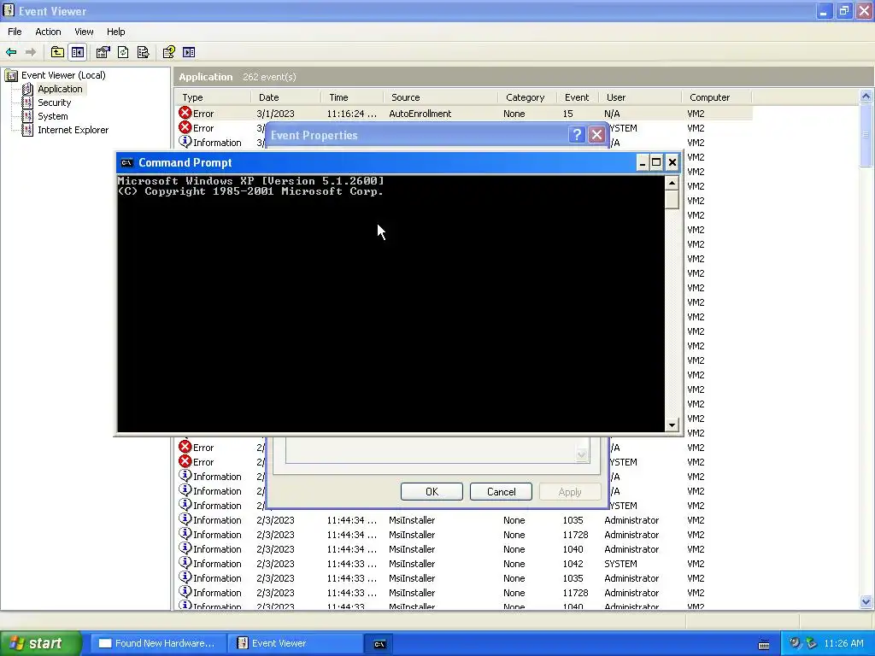Refresh the event log with toolbar icon
The height and width of the screenshot is (656, 875).
point(123,52)
